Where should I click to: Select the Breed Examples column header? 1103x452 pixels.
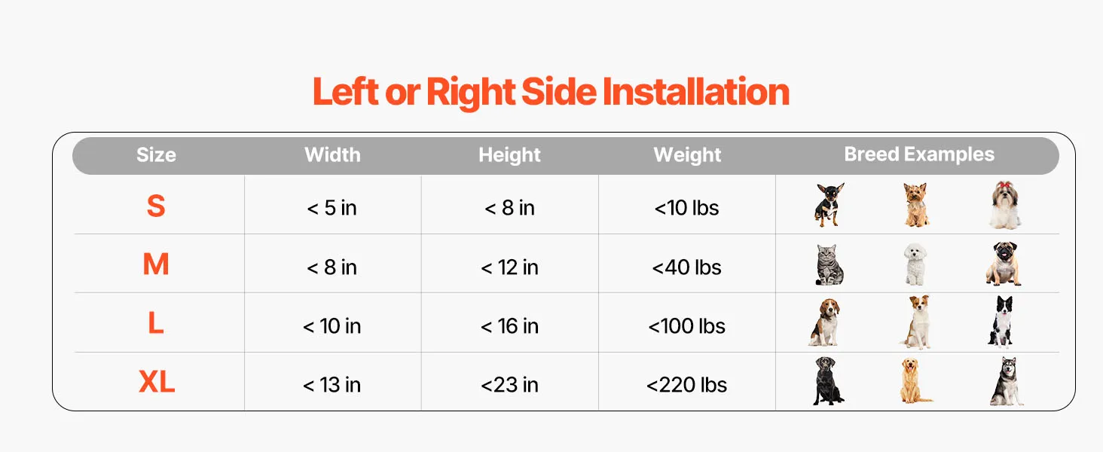tap(919, 154)
